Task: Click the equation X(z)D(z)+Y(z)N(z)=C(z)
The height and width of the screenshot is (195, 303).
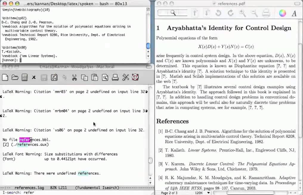Action: click(x=226, y=47)
